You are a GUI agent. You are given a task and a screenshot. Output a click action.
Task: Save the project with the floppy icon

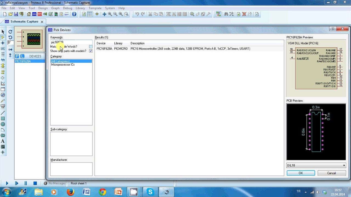tap(16, 14)
